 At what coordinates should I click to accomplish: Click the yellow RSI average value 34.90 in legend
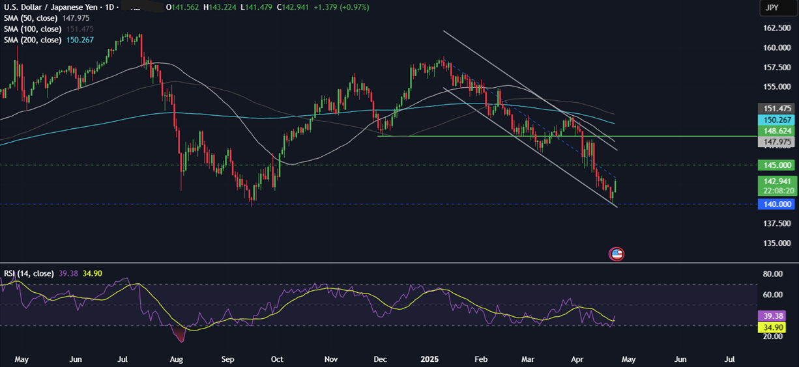[x=92, y=273]
